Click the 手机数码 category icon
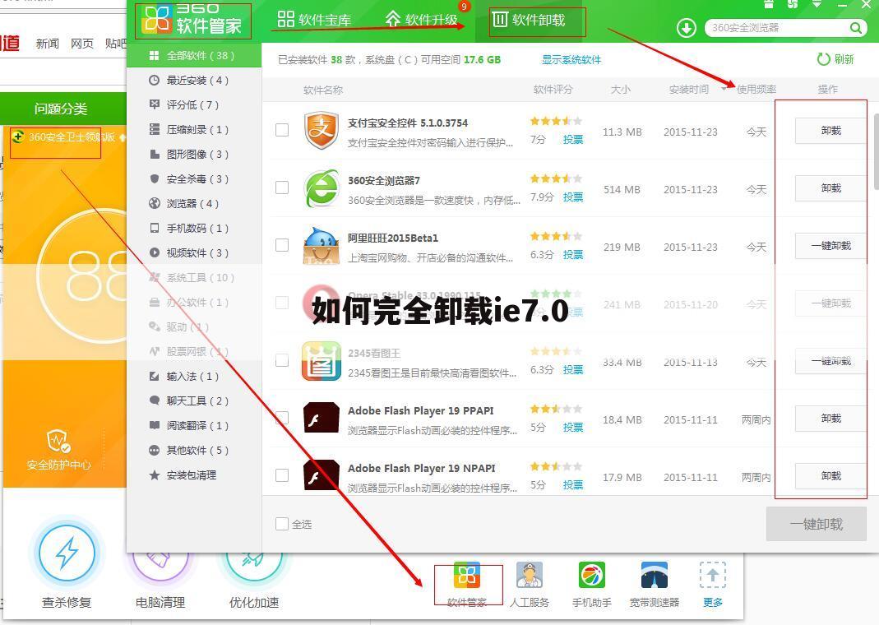The height and width of the screenshot is (625, 879). 155,228
